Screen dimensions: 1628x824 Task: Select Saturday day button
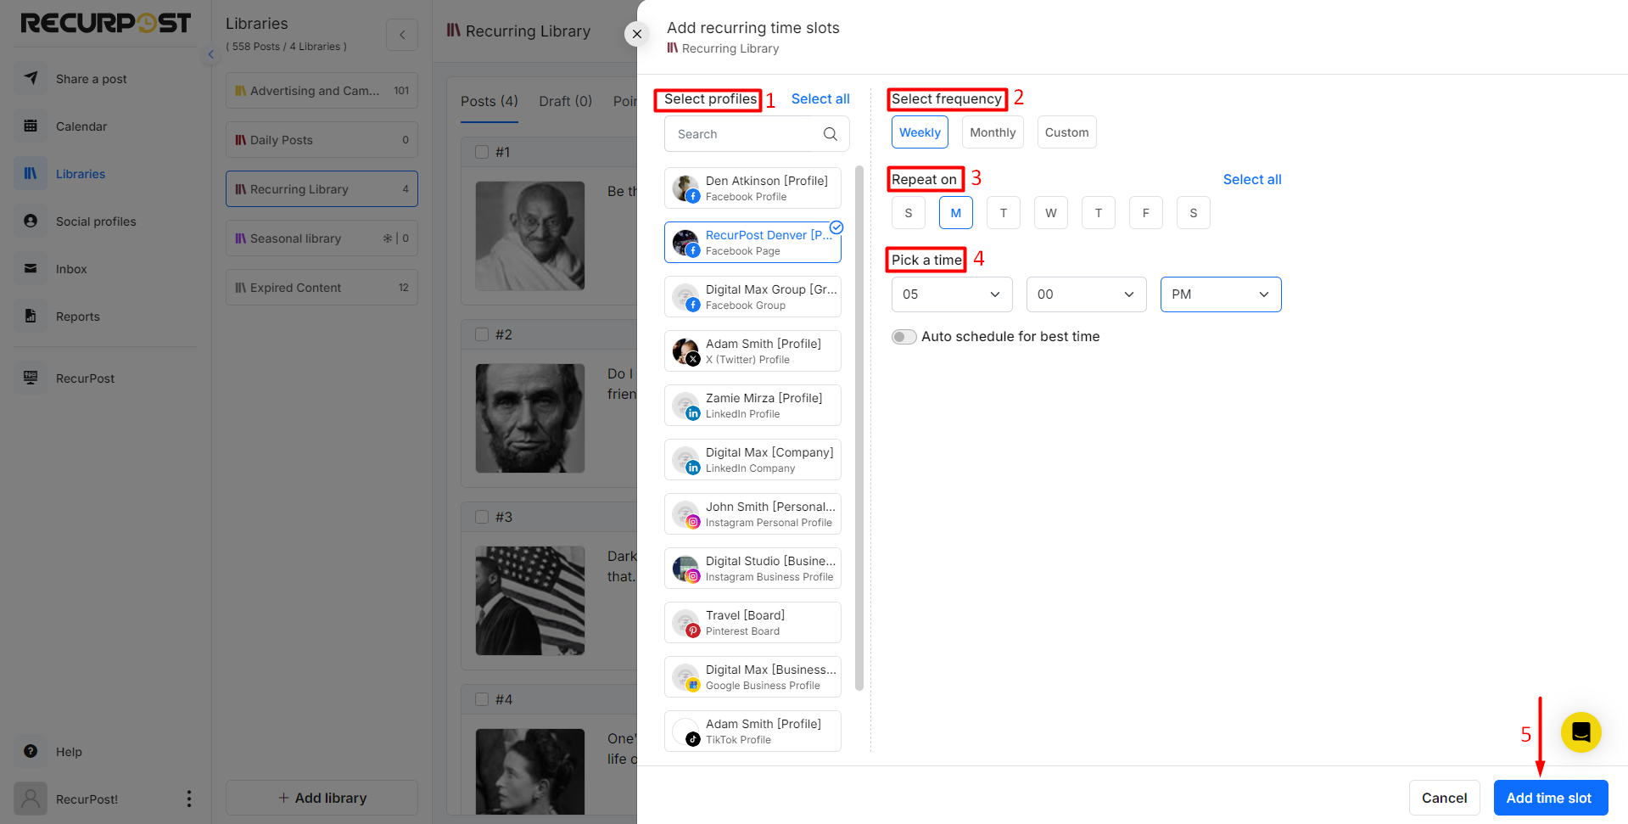tap(1194, 213)
